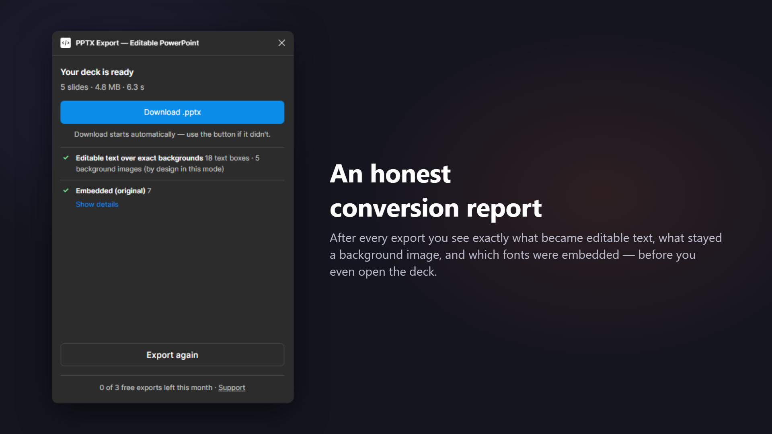Click 'Editable text over exact backgrounds' label
This screenshot has width=772, height=434.
[140, 158]
